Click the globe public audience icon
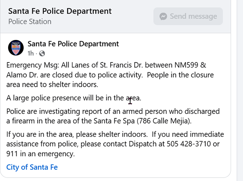The height and width of the screenshot is (181, 243). click(42, 53)
